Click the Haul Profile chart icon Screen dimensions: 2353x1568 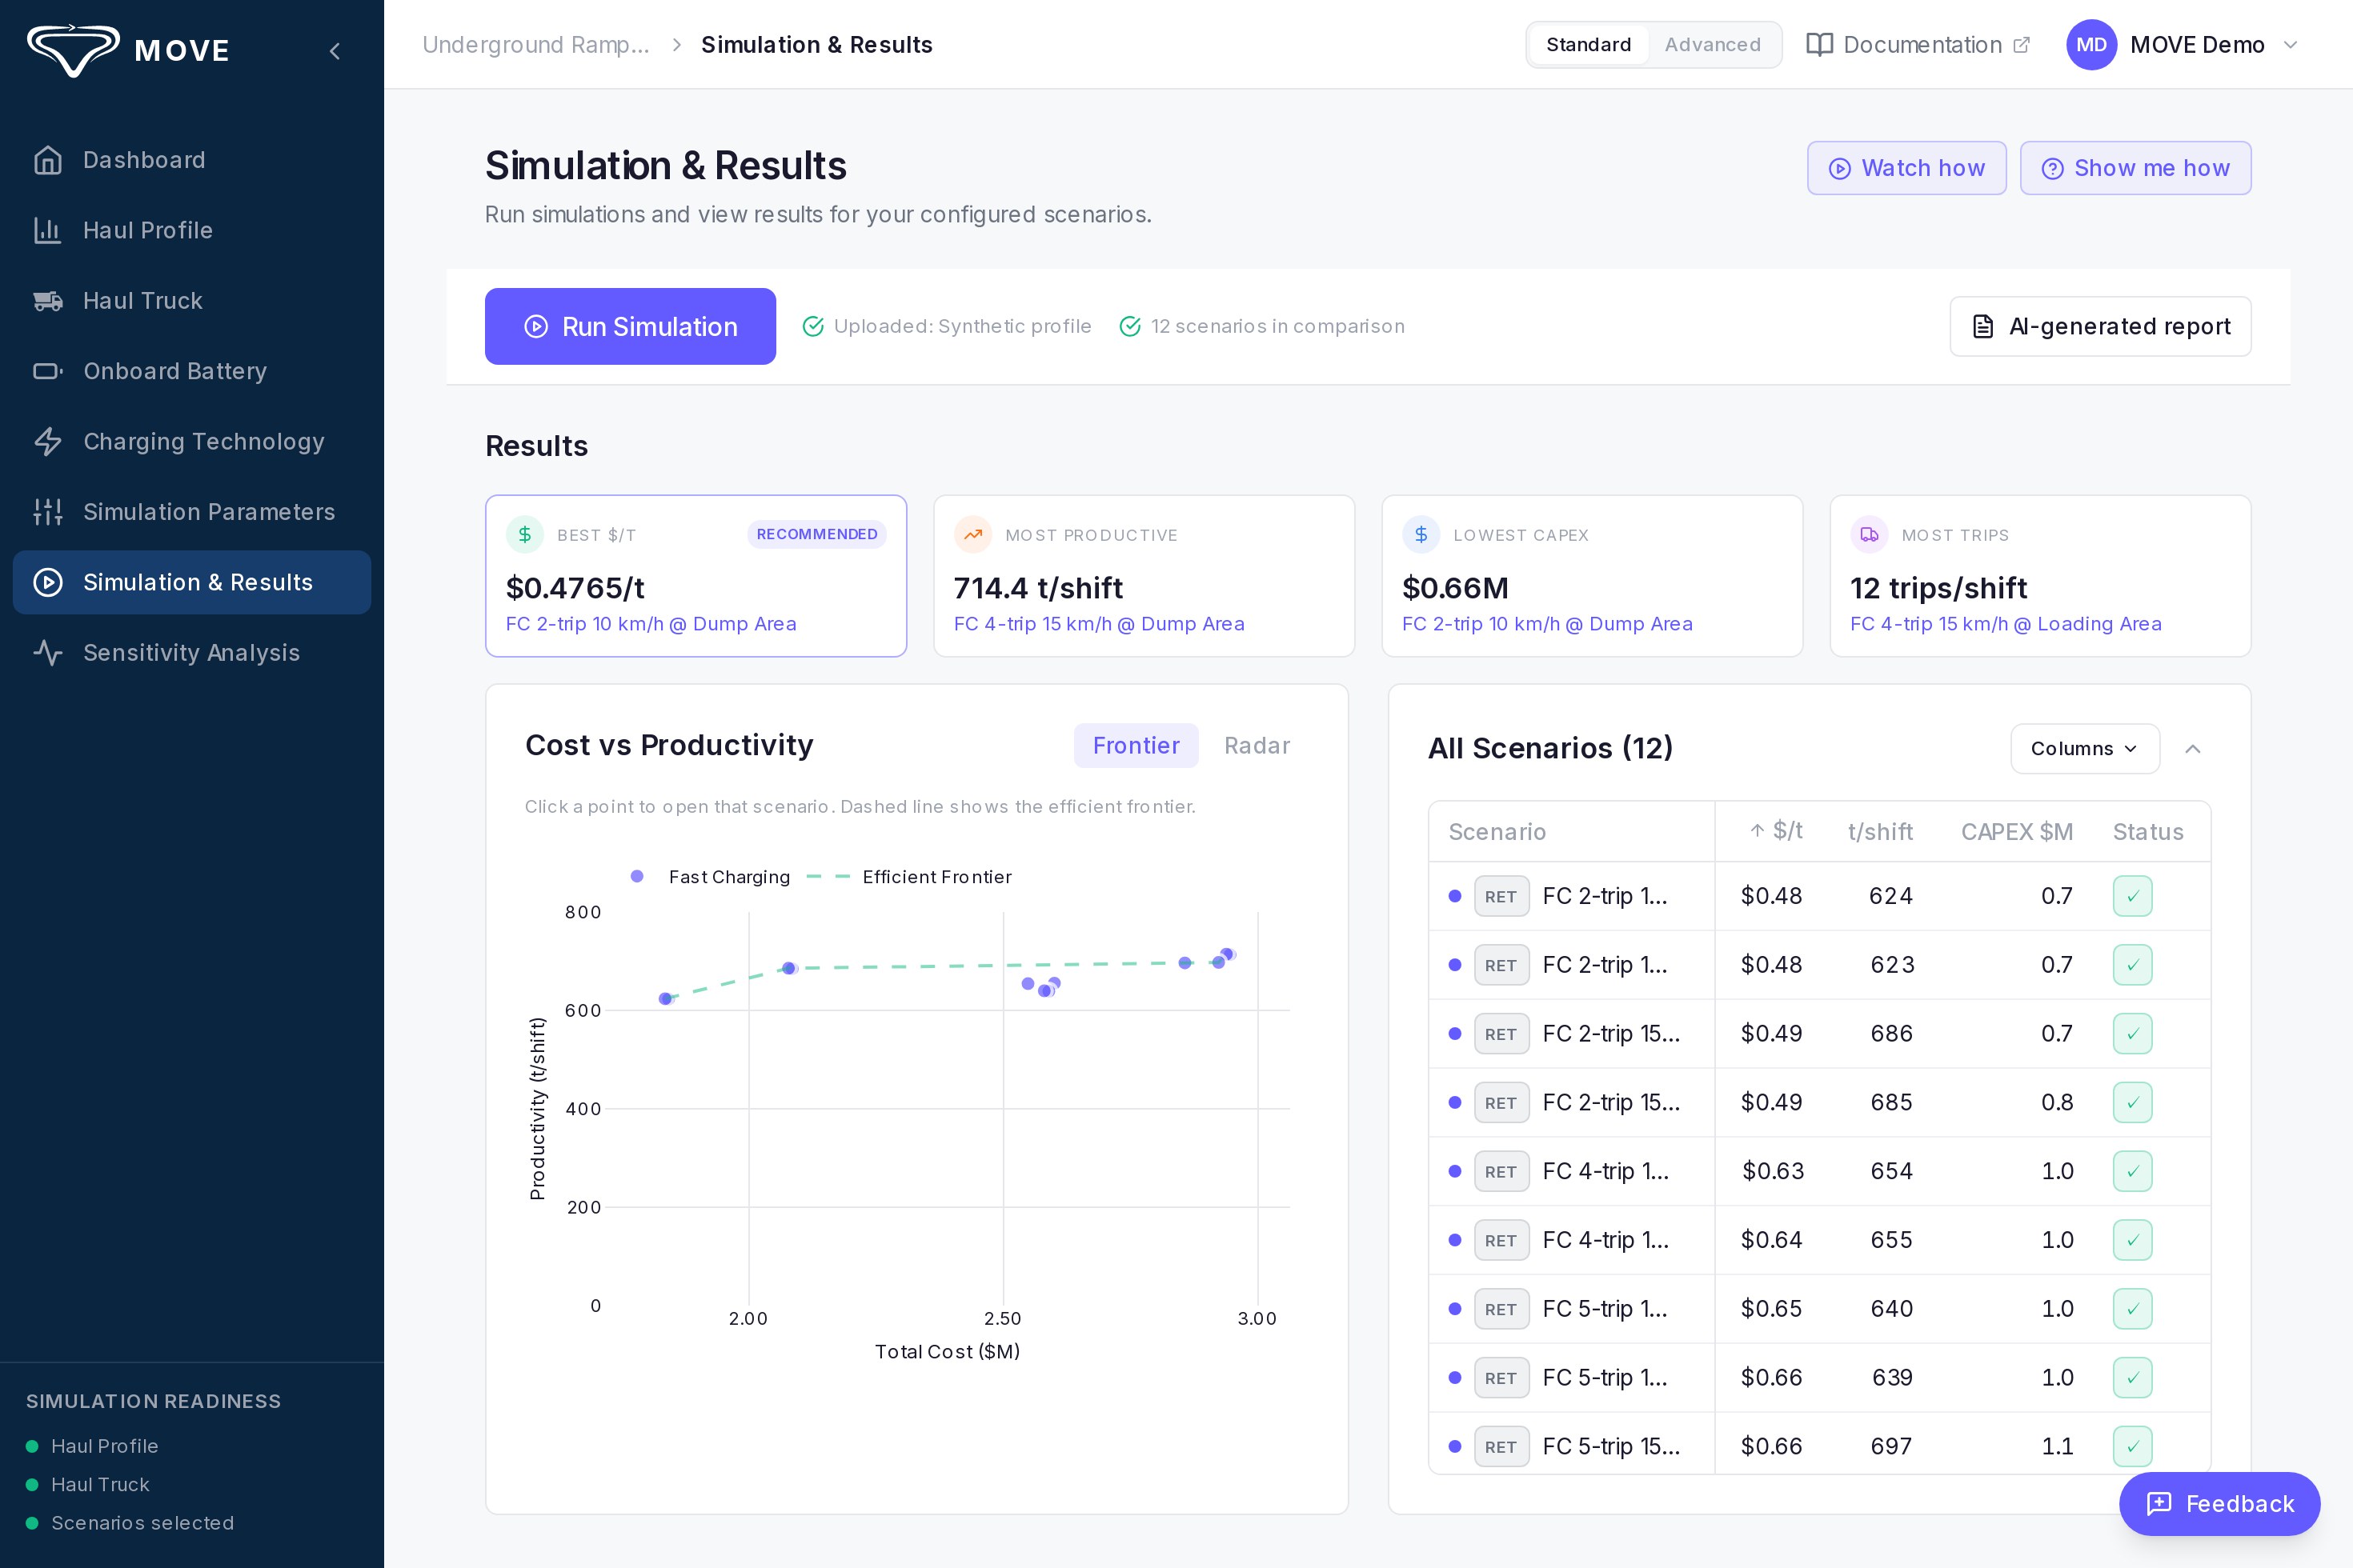coord(48,230)
